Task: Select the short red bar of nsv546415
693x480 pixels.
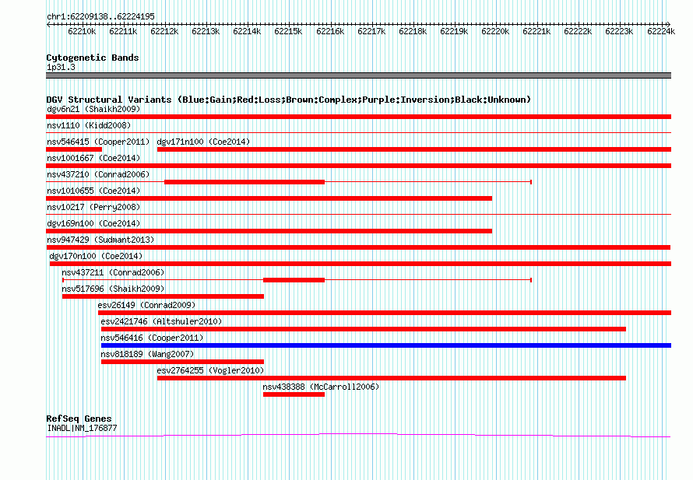Action: (x=74, y=149)
